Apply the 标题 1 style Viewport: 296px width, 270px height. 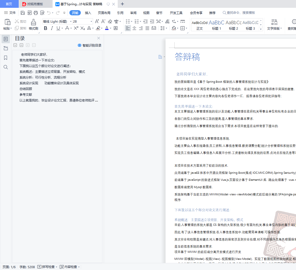coord(216,25)
